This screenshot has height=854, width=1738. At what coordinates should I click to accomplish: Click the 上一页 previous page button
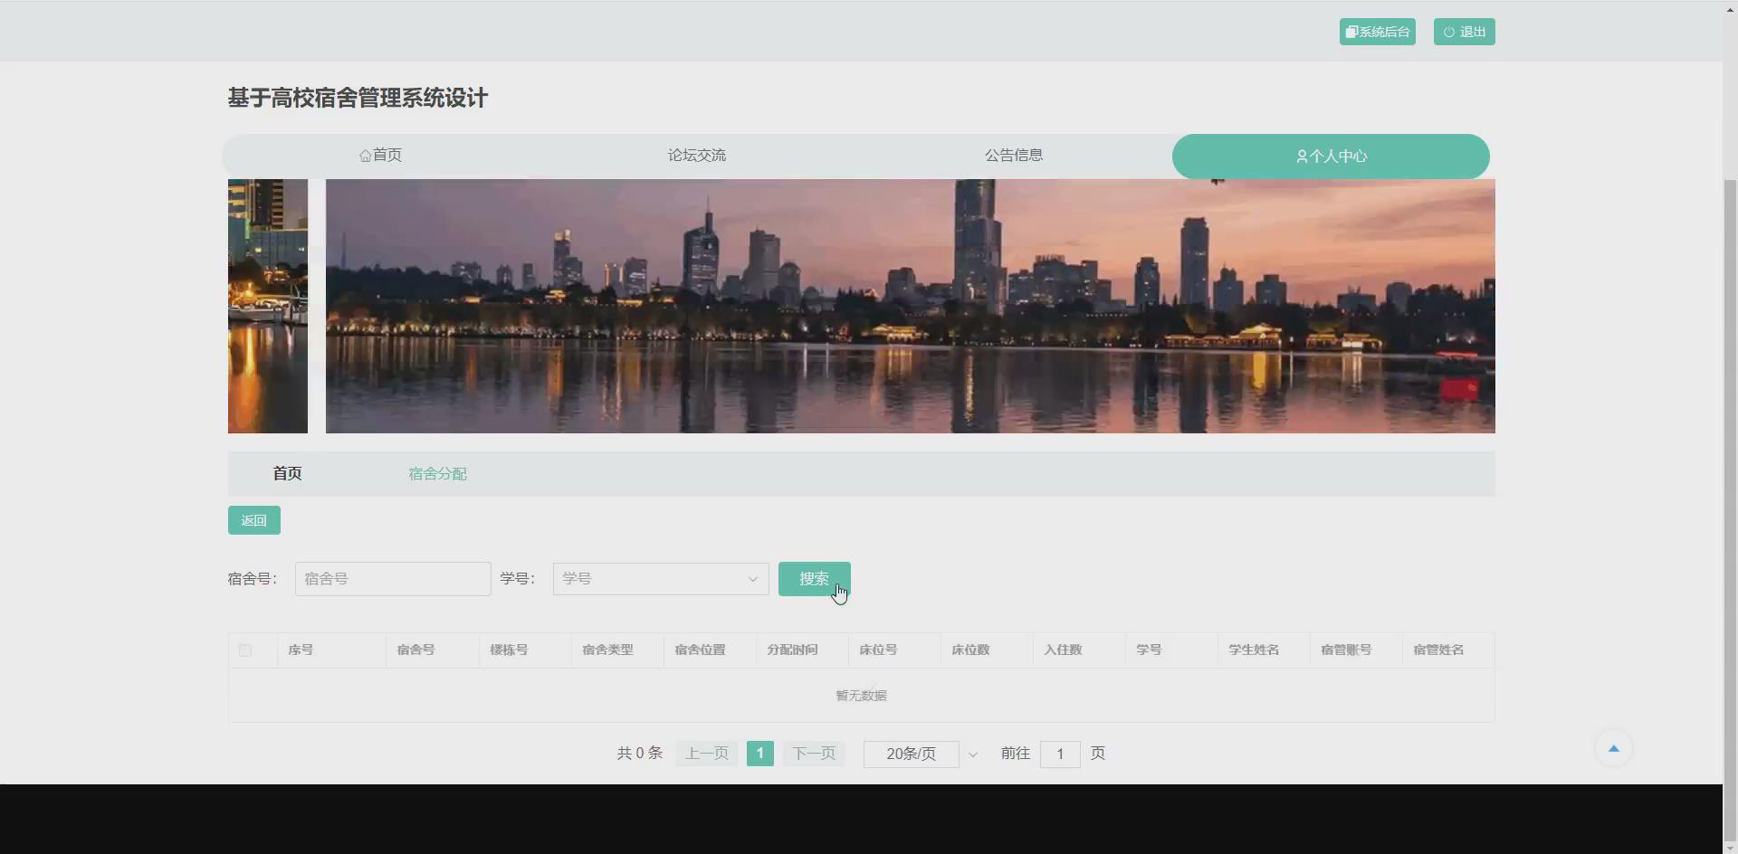[706, 754]
